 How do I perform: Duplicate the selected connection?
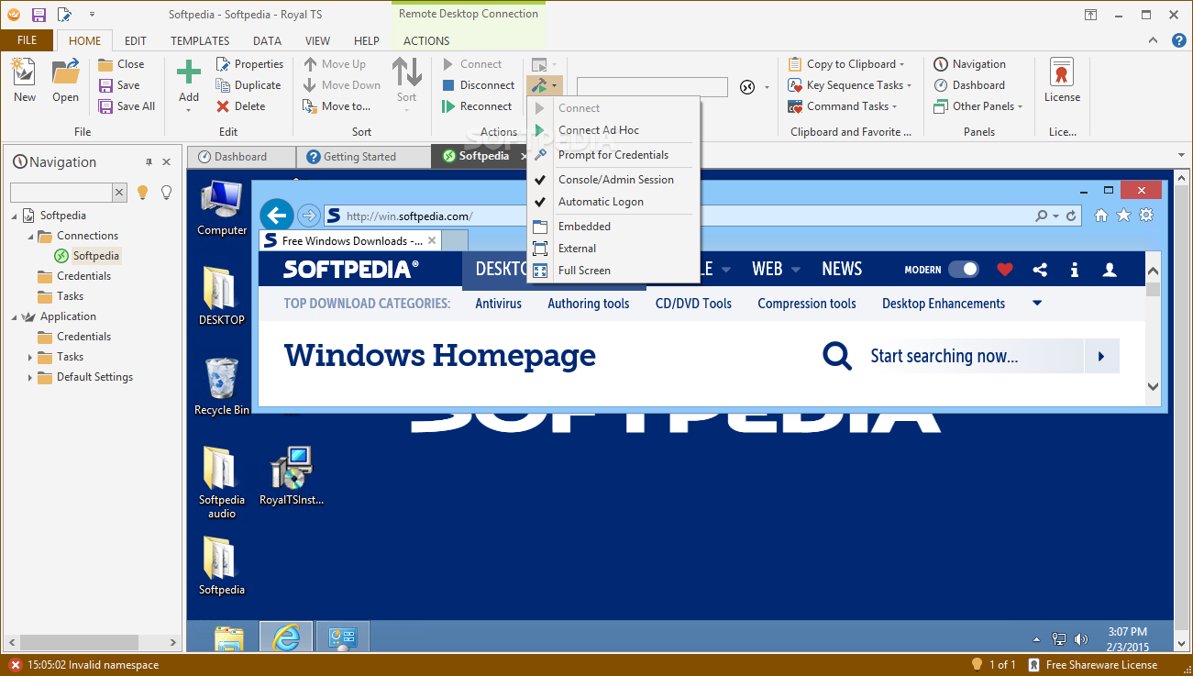pos(248,85)
